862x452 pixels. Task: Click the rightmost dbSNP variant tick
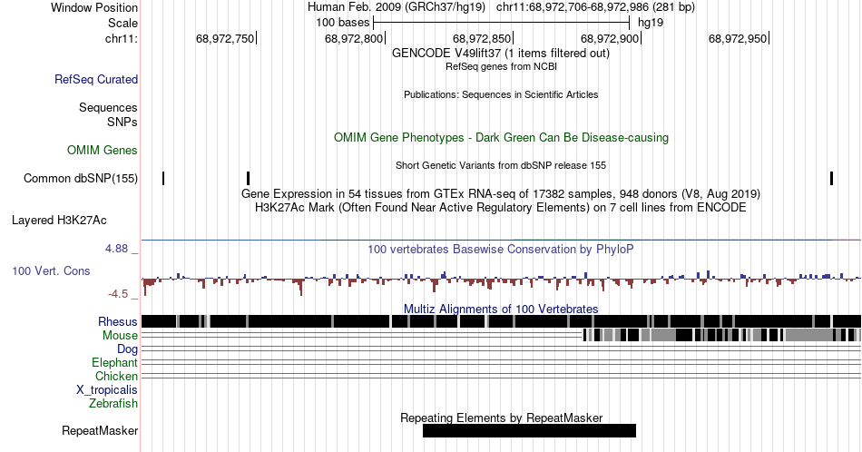pyautogui.click(x=832, y=178)
